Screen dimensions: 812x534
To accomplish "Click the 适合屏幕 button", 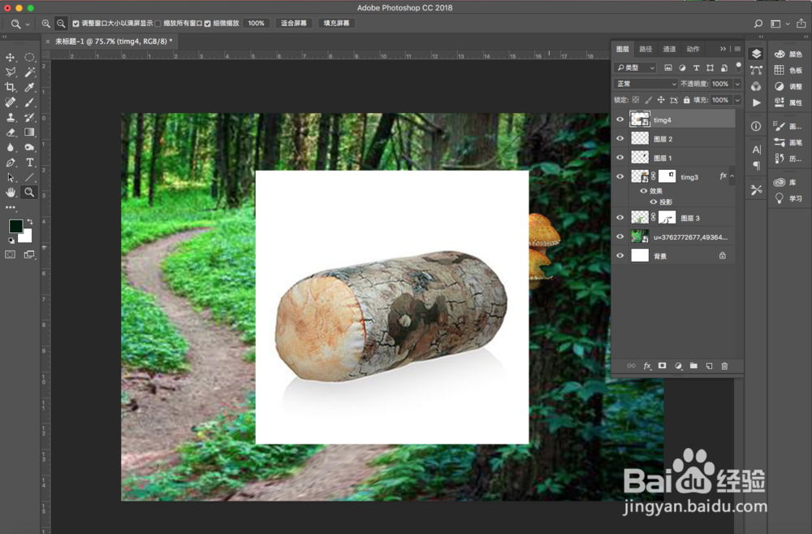I will point(294,24).
